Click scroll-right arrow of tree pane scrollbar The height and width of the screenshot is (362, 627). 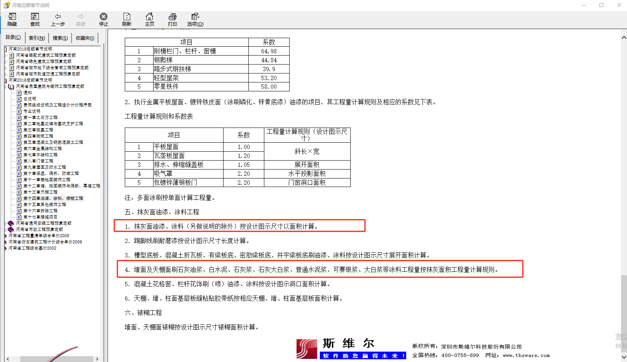click(97, 359)
